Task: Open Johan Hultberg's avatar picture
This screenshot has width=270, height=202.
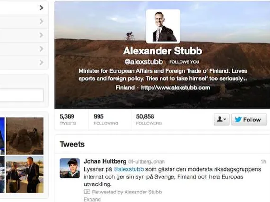Action: tap(70, 168)
